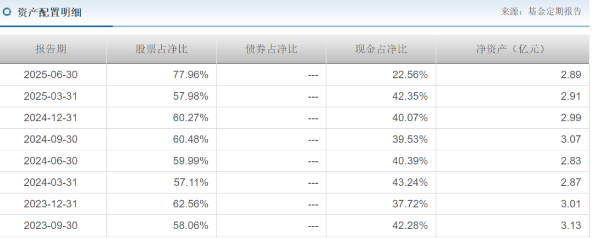Screen dimensions: 594x238
Task: Click the 77.96% stock ratio value
Action: [190, 75]
